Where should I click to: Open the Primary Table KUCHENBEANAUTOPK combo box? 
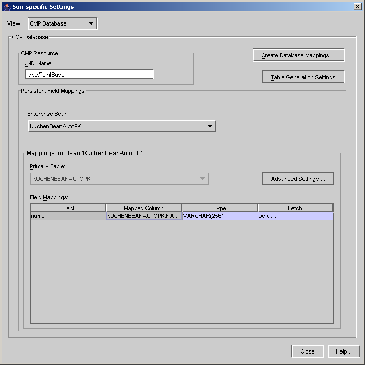pos(119,179)
